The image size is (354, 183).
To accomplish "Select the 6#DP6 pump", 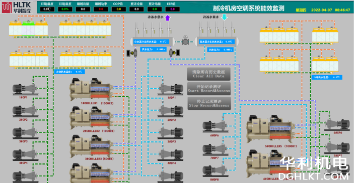I will [215, 126].
